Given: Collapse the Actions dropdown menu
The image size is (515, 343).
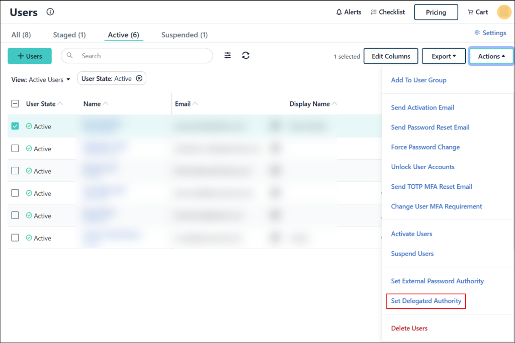Looking at the screenshot, I should point(491,56).
